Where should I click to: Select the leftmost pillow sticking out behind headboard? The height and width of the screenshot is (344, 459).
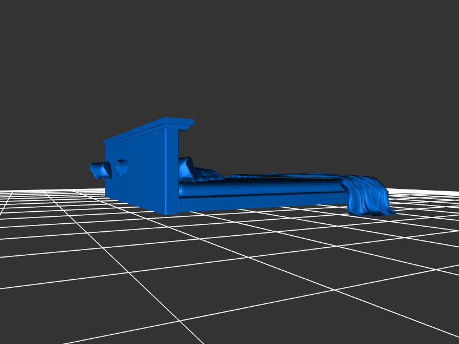pyautogui.click(x=100, y=171)
